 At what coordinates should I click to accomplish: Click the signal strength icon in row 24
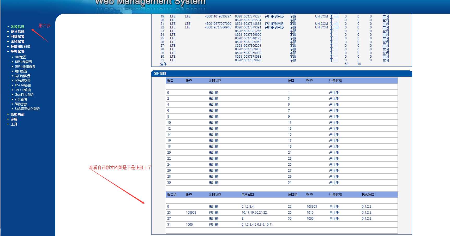pyautogui.click(x=334, y=35)
